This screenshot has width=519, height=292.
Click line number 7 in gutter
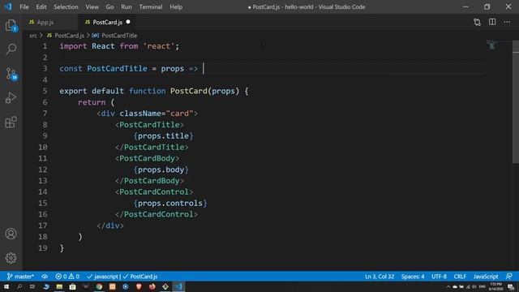tap(45, 114)
